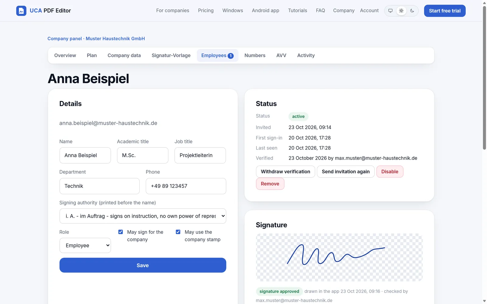
Task: Open the Signing authority dropdown
Action: click(x=143, y=216)
